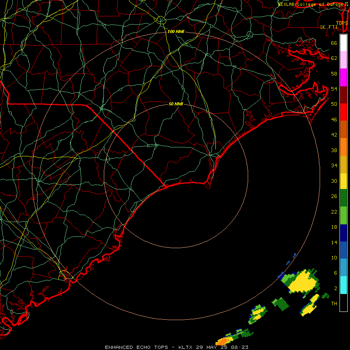Select the sky blue legend swatch
This screenshot has height=350, width=350.
[343, 268]
